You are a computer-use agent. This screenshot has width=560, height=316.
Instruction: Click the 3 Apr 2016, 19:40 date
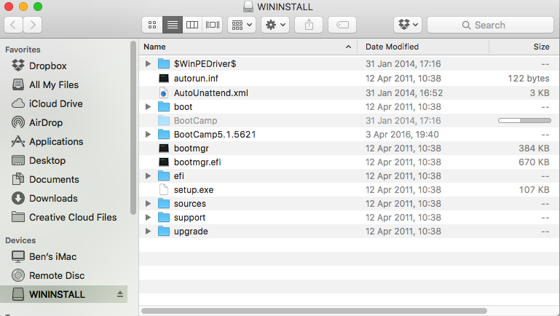[x=402, y=134]
